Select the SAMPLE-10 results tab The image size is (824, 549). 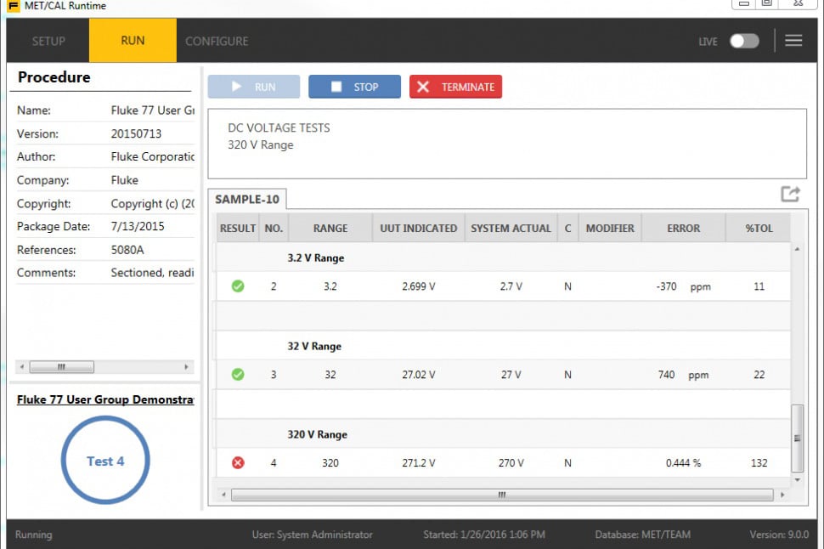coord(247,198)
